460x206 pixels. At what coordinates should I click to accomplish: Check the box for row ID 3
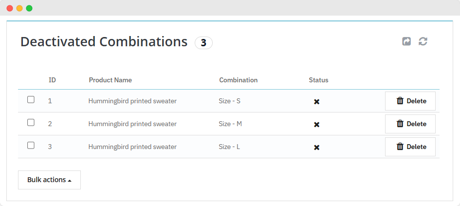(31, 145)
